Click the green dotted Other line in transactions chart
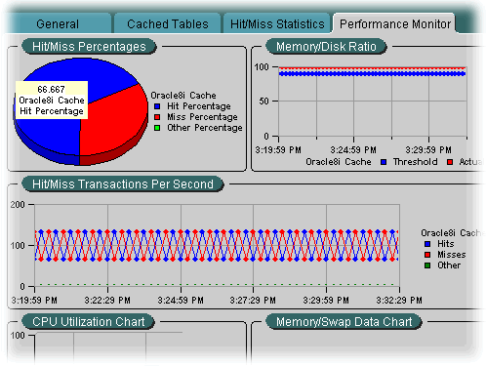This screenshot has width=486, height=366. (217, 285)
